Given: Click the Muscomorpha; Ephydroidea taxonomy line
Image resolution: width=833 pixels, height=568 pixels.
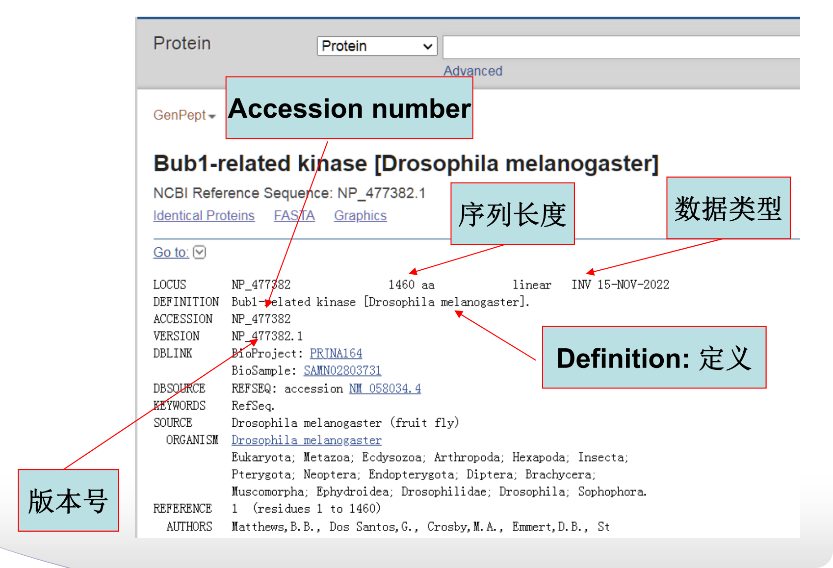Looking at the screenshot, I should [x=439, y=491].
